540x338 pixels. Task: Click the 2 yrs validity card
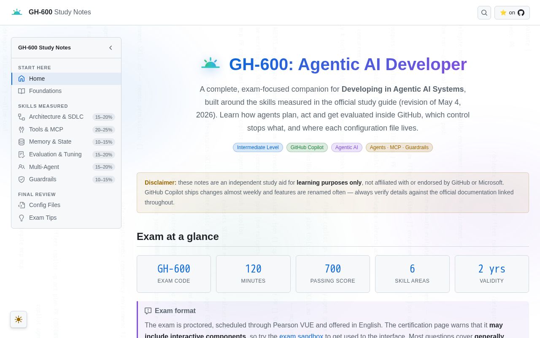[x=492, y=274]
